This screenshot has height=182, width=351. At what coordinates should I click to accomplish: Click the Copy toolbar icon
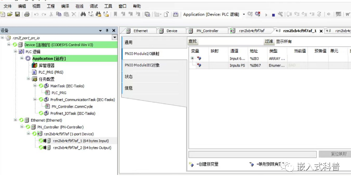point(59,14)
